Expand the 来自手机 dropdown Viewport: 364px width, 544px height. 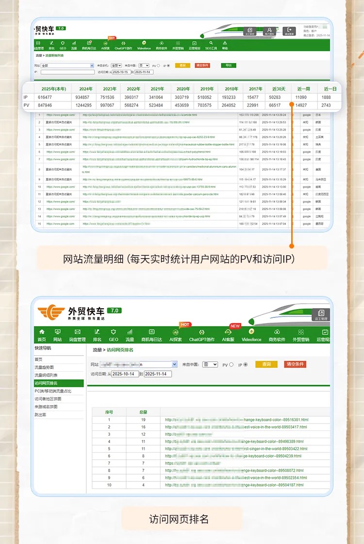[116, 66]
